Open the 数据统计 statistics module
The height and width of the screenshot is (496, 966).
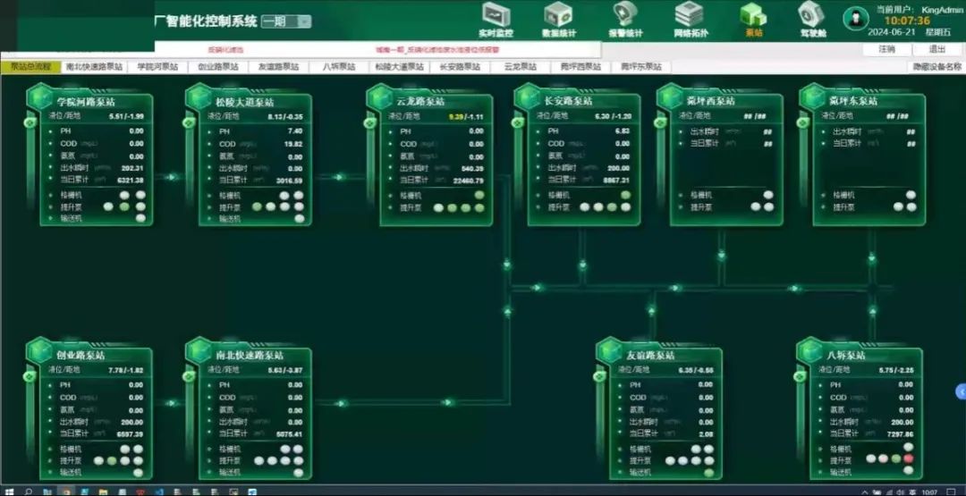(x=559, y=20)
